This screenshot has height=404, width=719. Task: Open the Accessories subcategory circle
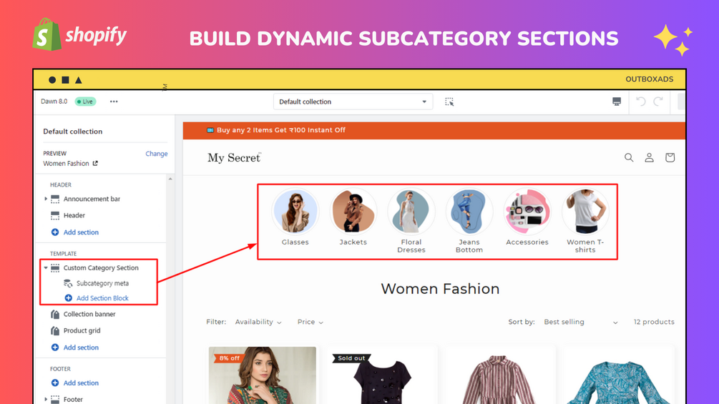tap(527, 212)
